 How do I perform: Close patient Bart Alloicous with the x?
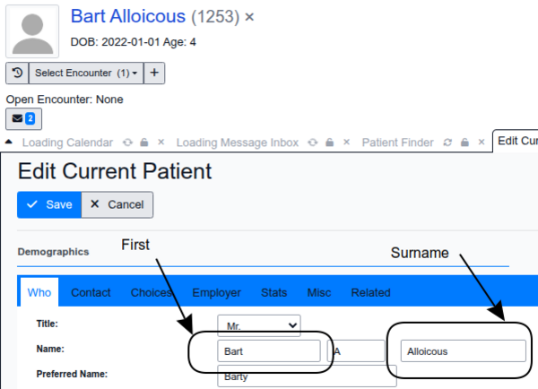(x=249, y=17)
